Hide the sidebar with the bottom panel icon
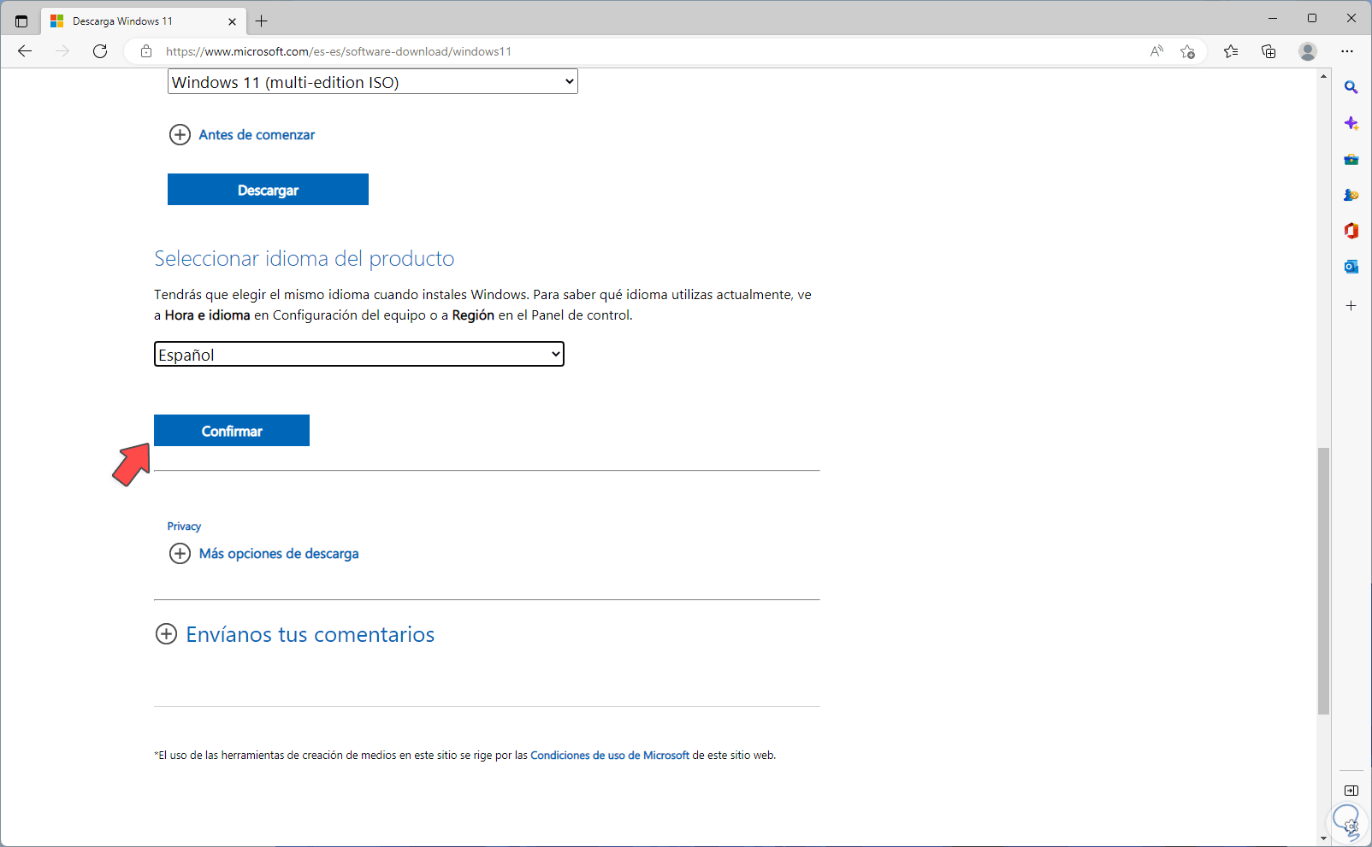1372x847 pixels. tap(1351, 791)
